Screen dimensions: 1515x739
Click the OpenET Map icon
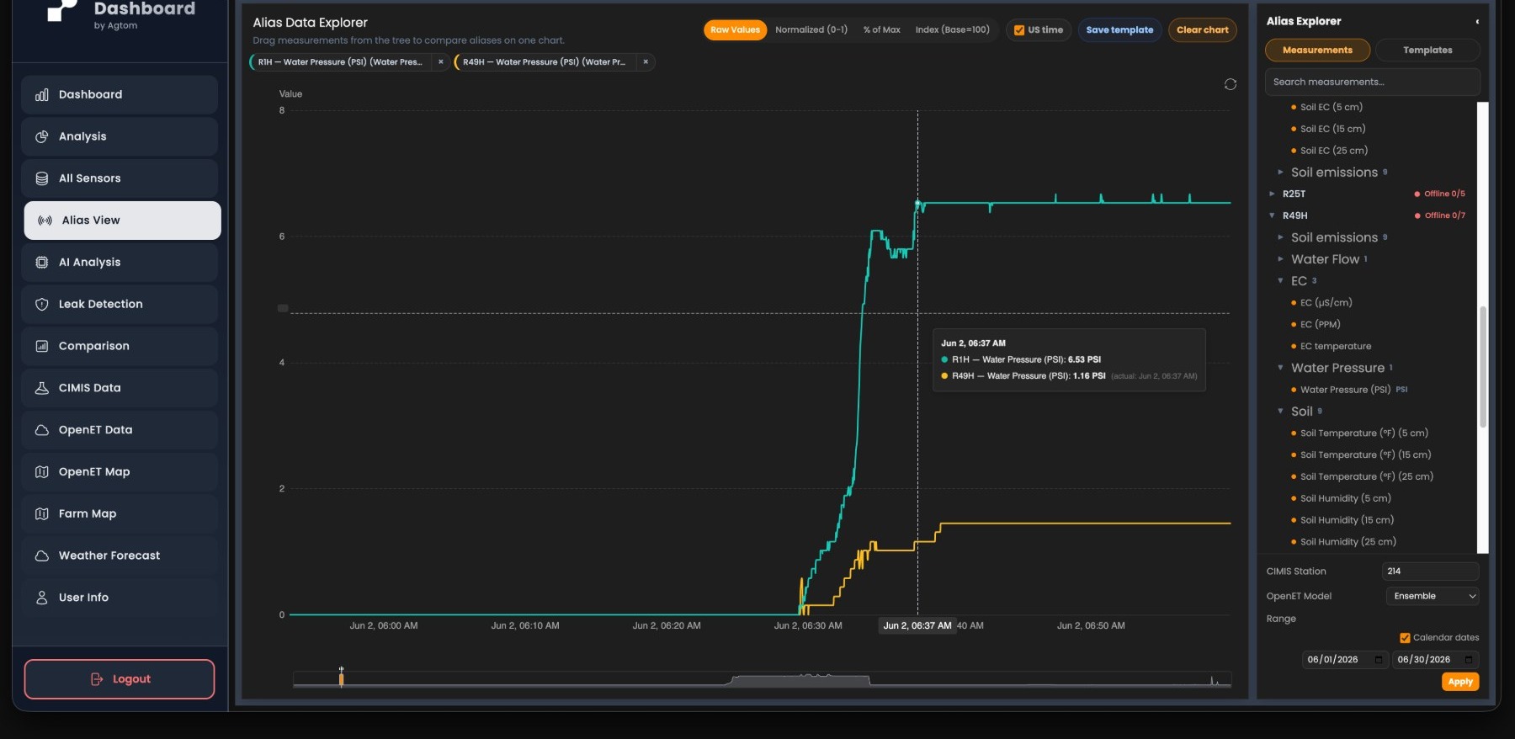coord(41,472)
